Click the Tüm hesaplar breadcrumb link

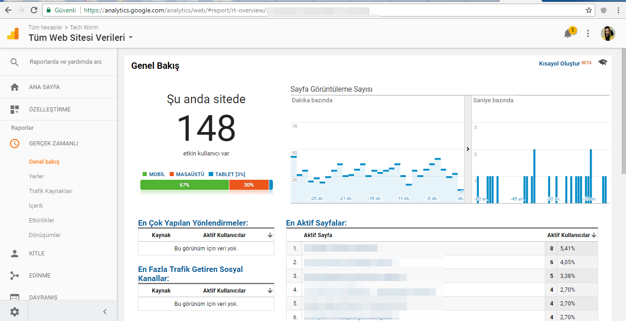point(45,28)
